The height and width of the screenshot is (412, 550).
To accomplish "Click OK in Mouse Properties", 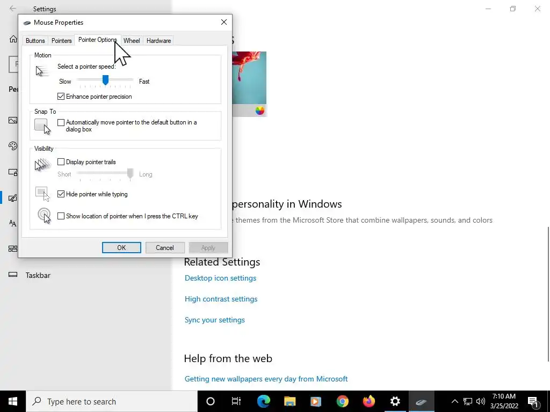I will (x=121, y=248).
